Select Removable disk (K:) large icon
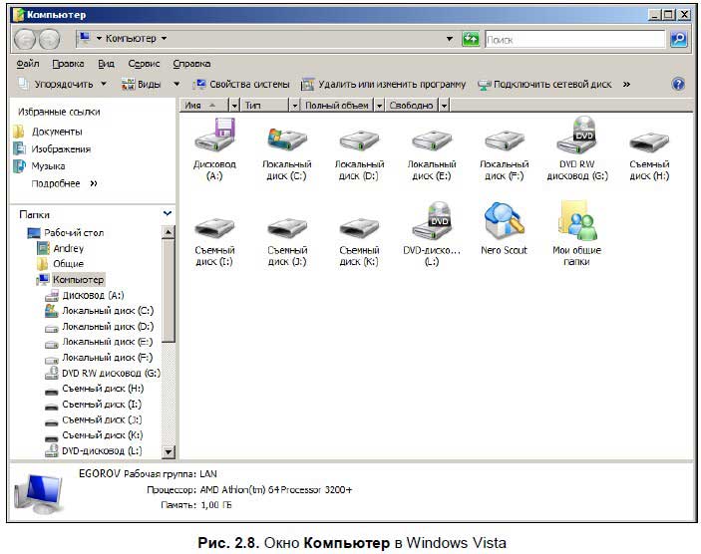Screen dimensions: 701x554 click(359, 228)
